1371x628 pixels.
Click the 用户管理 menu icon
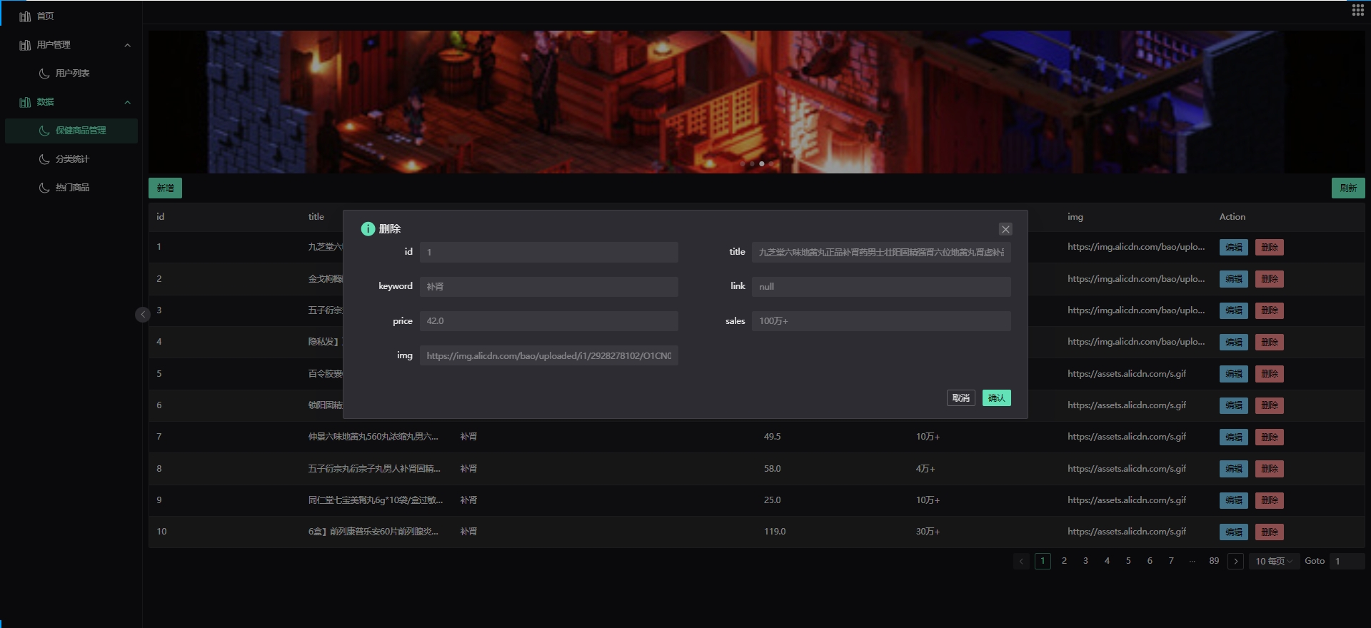coord(25,45)
